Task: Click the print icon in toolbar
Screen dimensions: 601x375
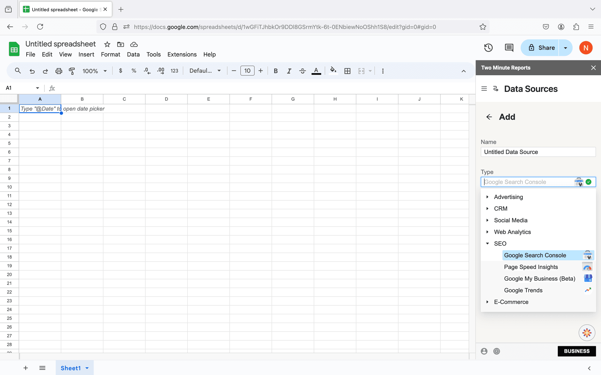Action: (x=59, y=71)
